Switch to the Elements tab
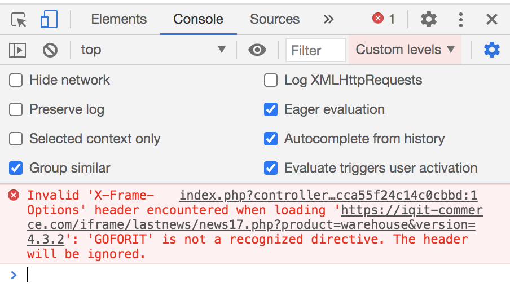This screenshot has width=510, height=300. (x=118, y=20)
